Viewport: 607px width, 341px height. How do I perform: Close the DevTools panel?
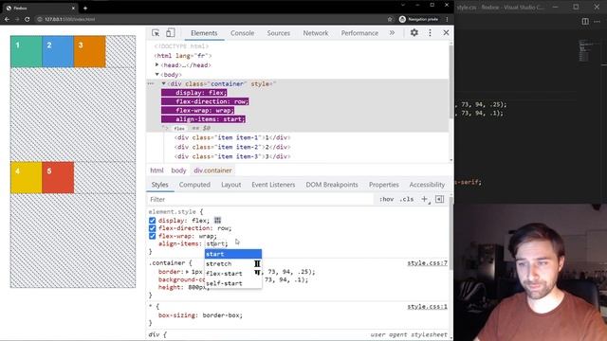tap(446, 33)
